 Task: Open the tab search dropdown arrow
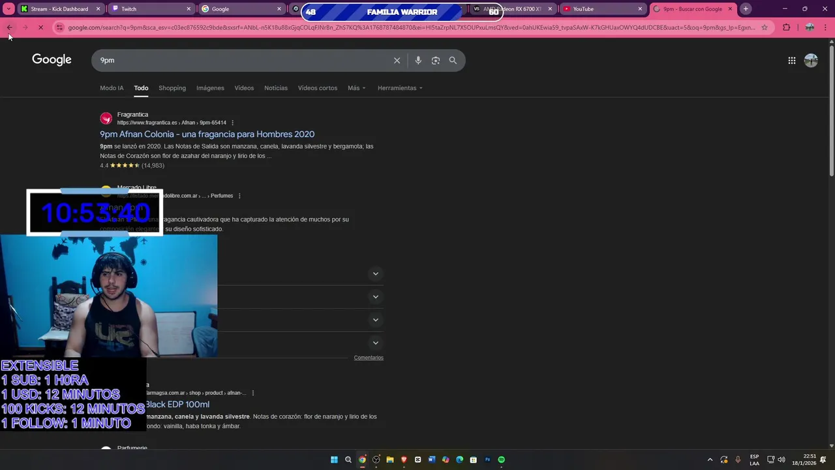click(x=8, y=9)
